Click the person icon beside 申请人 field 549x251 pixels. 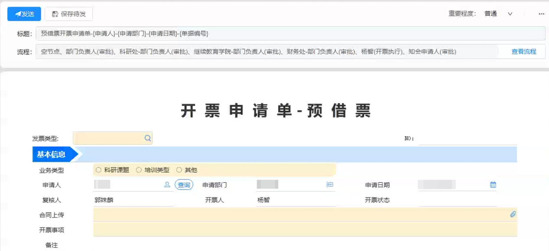[167, 185]
